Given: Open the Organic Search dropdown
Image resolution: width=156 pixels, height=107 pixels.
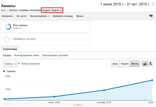Looking at the screenshot, I should coord(61,10).
